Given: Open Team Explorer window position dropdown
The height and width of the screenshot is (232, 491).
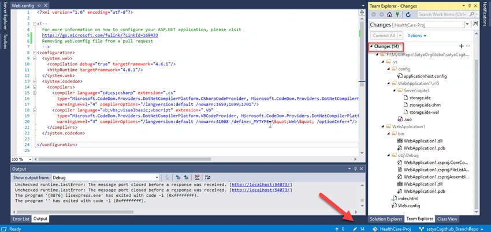Looking at the screenshot, I should pos(463,6).
